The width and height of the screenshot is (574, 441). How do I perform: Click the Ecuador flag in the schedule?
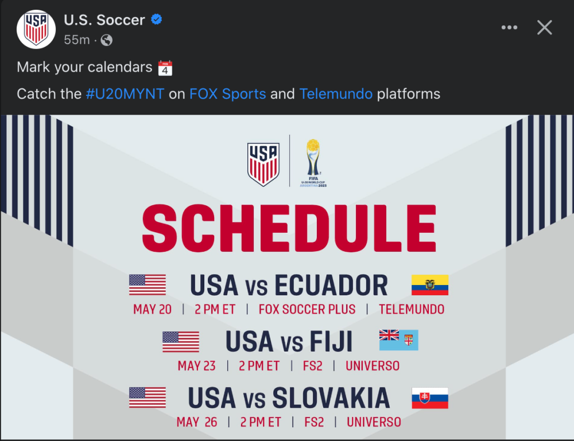430,285
